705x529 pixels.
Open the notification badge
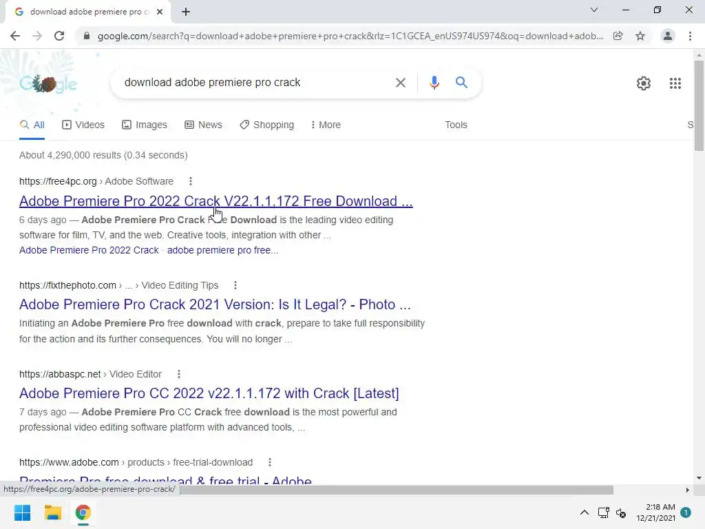click(686, 512)
